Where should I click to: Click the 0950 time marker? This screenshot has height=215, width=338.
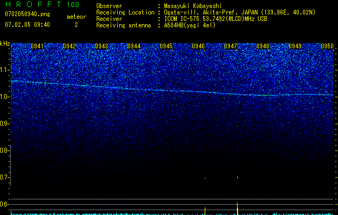327,46
